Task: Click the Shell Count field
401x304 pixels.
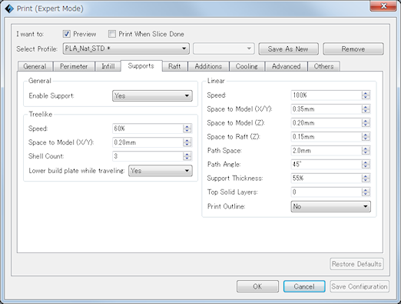Action: point(147,156)
